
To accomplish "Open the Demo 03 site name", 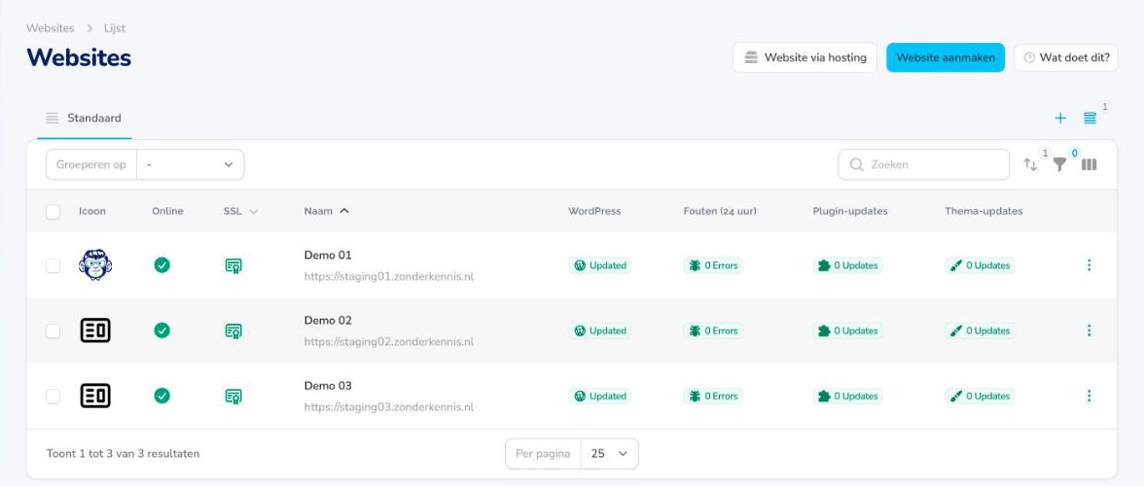I will click(x=328, y=386).
